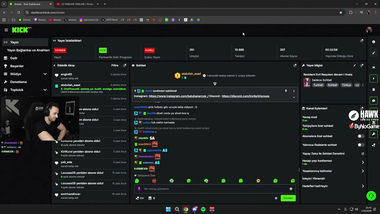
Task: Click the Turkish tag chip
Action: coord(318,85)
